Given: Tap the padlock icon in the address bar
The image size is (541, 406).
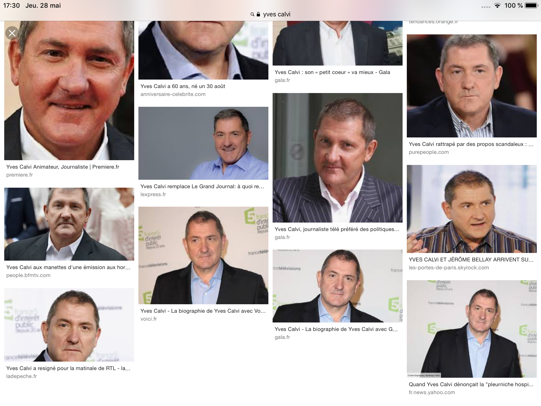Looking at the screenshot, I should pos(258,14).
